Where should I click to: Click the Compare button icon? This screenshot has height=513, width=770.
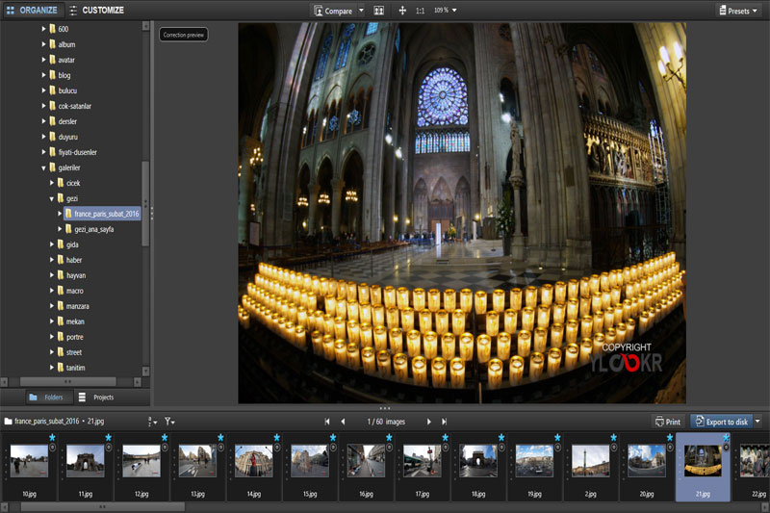(319, 11)
